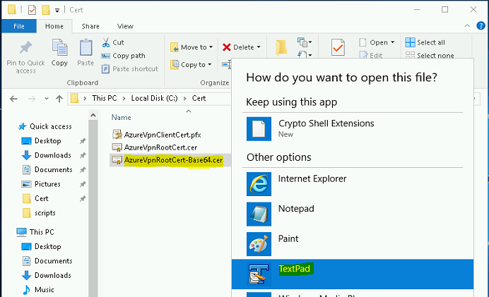Open the Copy to dropdown
Viewport: 489px width, 297px height.
[x=191, y=65]
